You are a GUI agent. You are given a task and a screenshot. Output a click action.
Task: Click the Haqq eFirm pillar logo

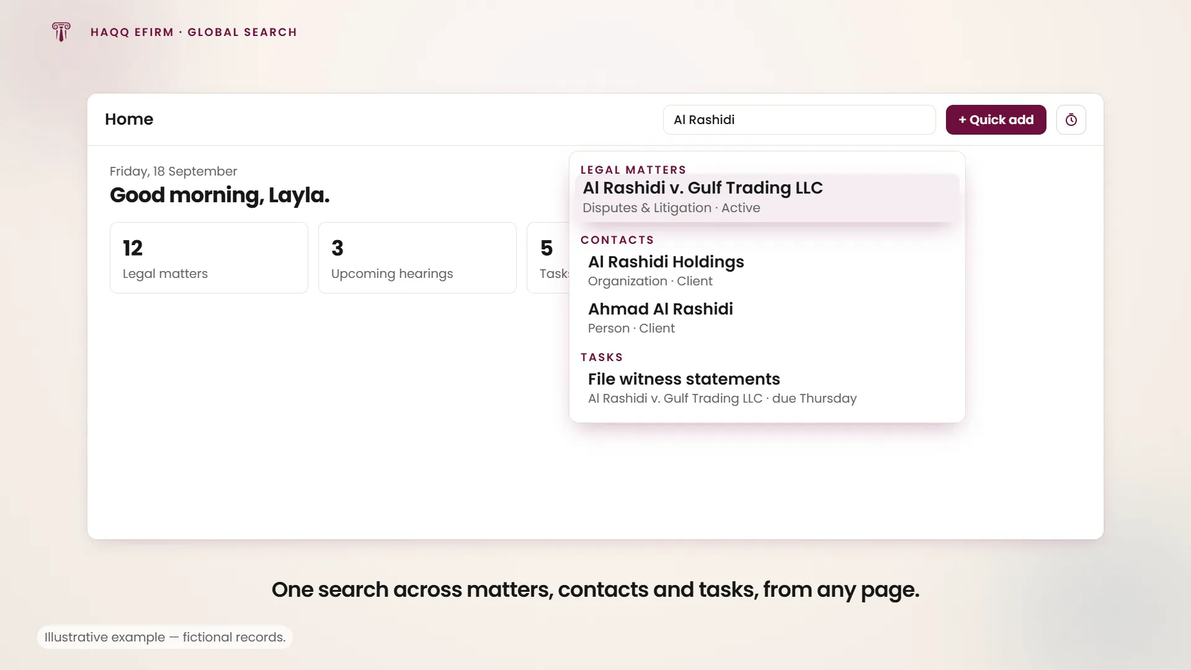61,32
